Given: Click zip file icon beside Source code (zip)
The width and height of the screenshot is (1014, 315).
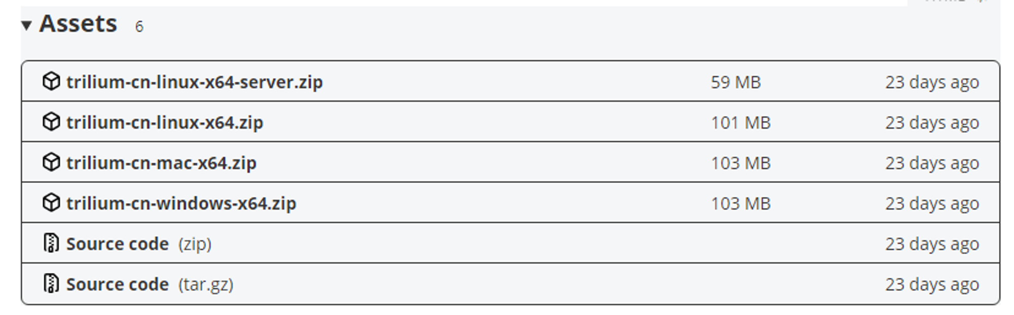Looking at the screenshot, I should (51, 243).
